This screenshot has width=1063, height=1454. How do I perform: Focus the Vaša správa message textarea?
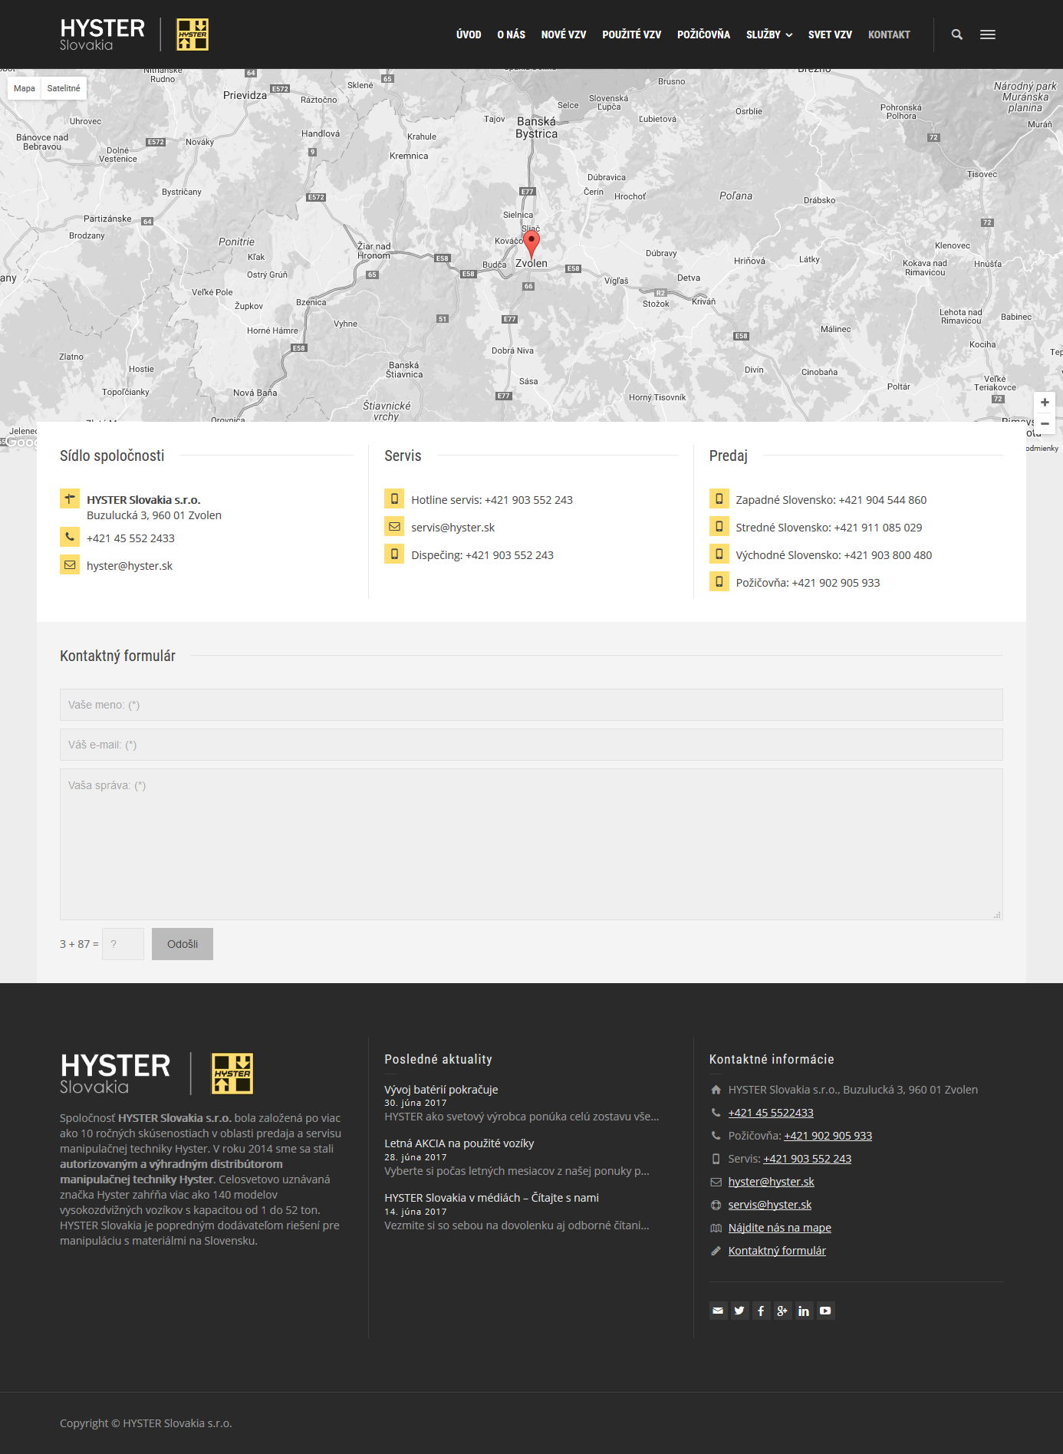pos(531,844)
